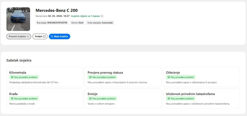Select the Emisije summary card
The width and height of the screenshot is (247, 116).
123,98
